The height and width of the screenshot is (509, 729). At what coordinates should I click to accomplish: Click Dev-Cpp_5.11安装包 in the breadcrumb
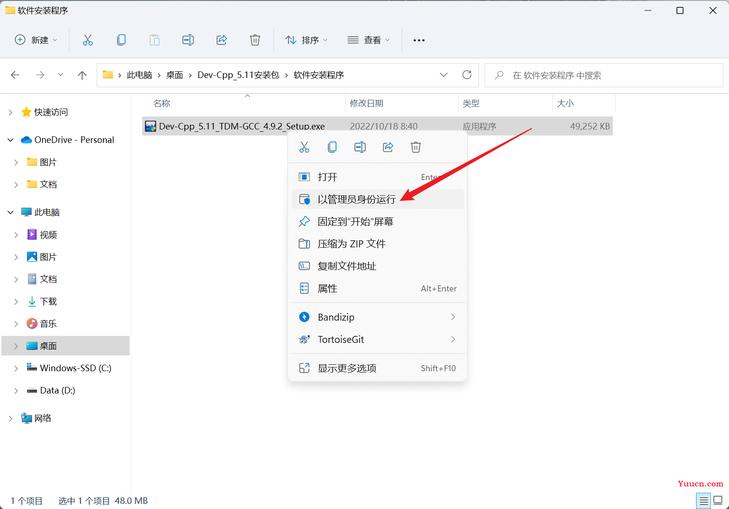coord(238,75)
